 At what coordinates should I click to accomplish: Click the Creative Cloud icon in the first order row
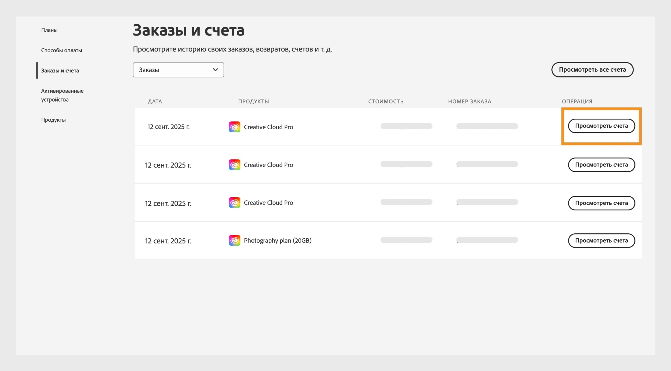click(235, 127)
